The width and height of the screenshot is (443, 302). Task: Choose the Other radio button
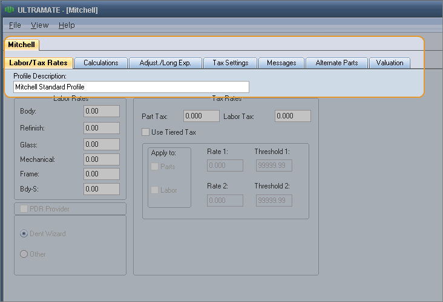tap(24, 254)
